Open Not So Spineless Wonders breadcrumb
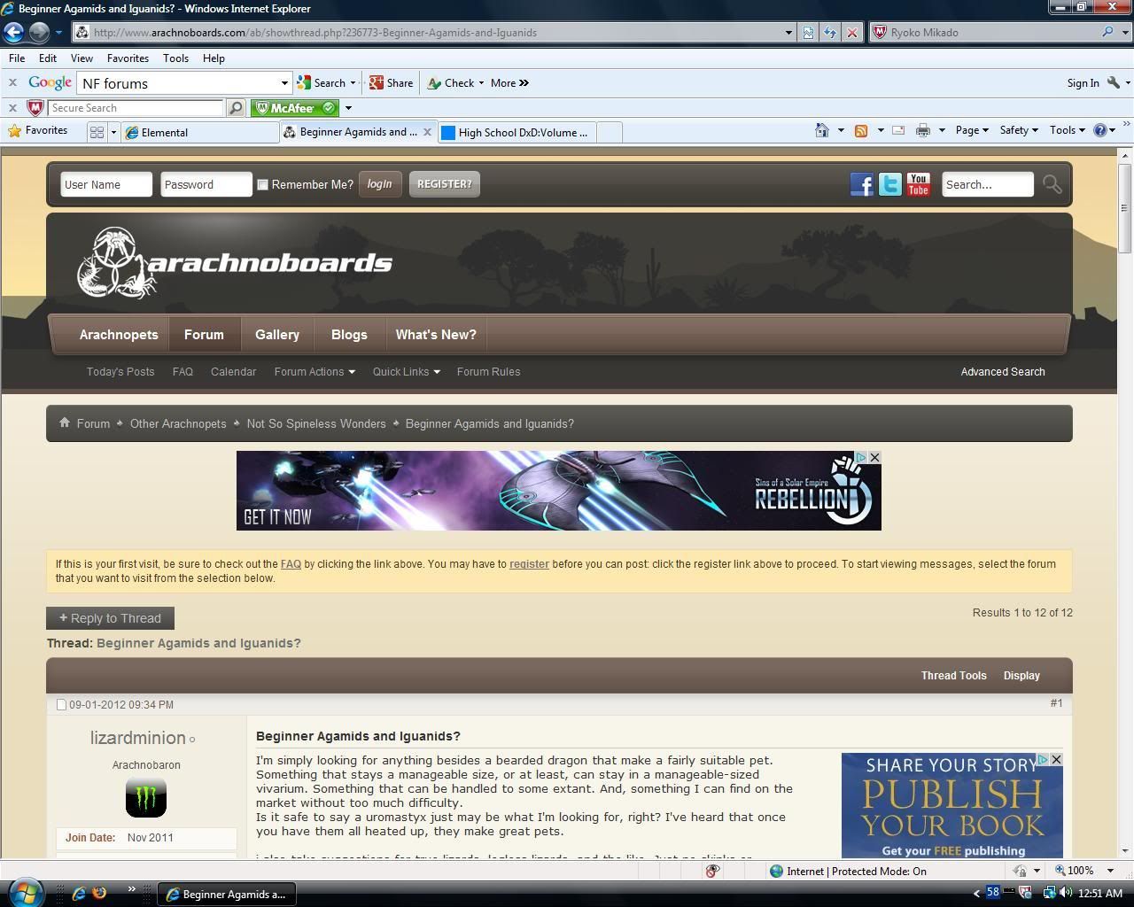Viewport: 1134px width, 907px height. pyautogui.click(x=316, y=423)
